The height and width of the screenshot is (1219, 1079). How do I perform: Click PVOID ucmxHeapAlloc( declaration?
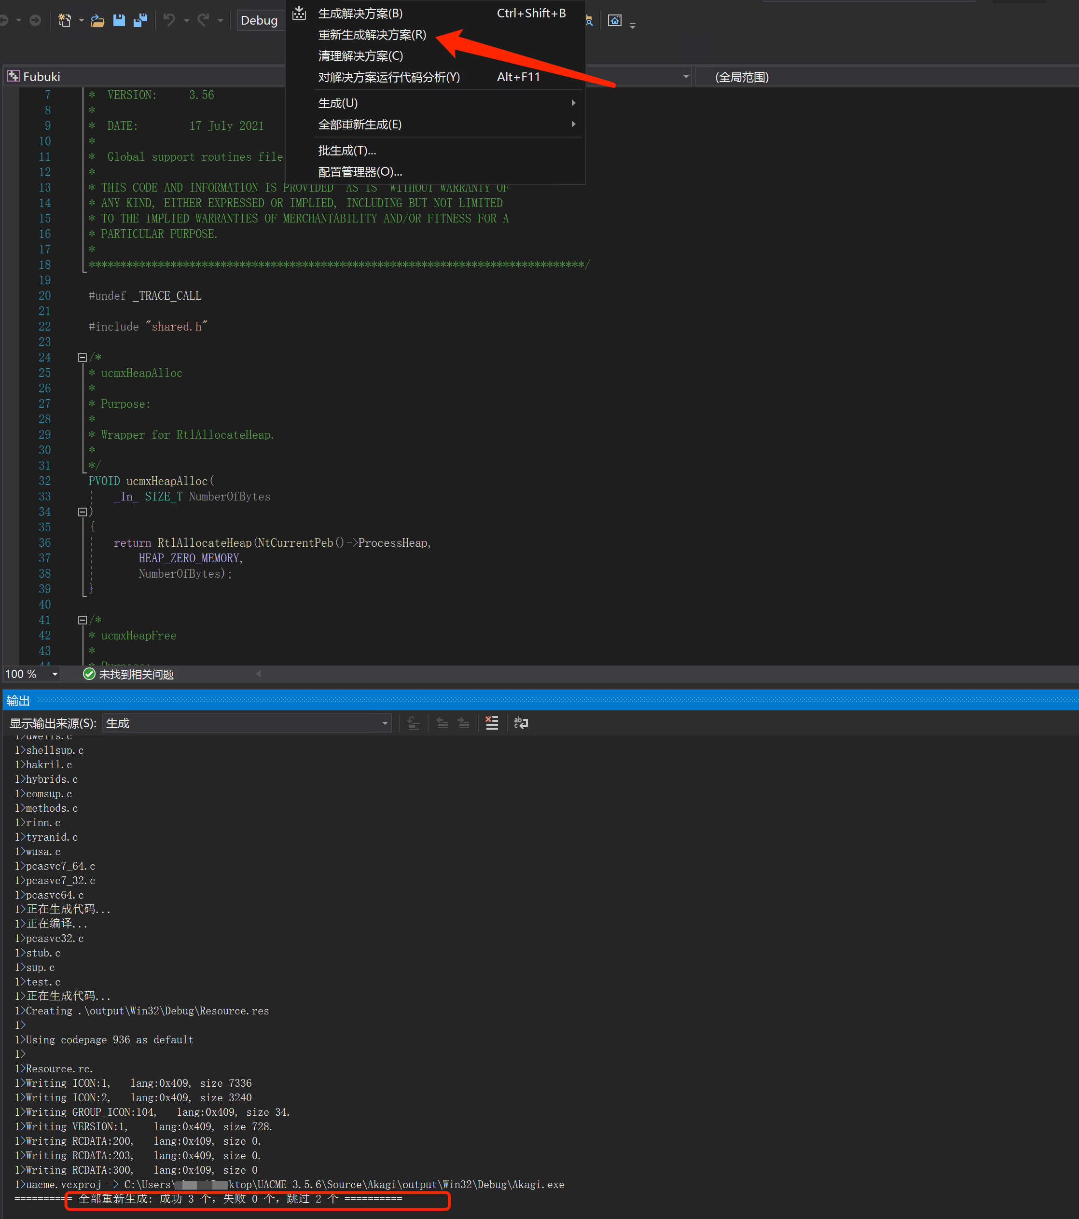coord(152,481)
